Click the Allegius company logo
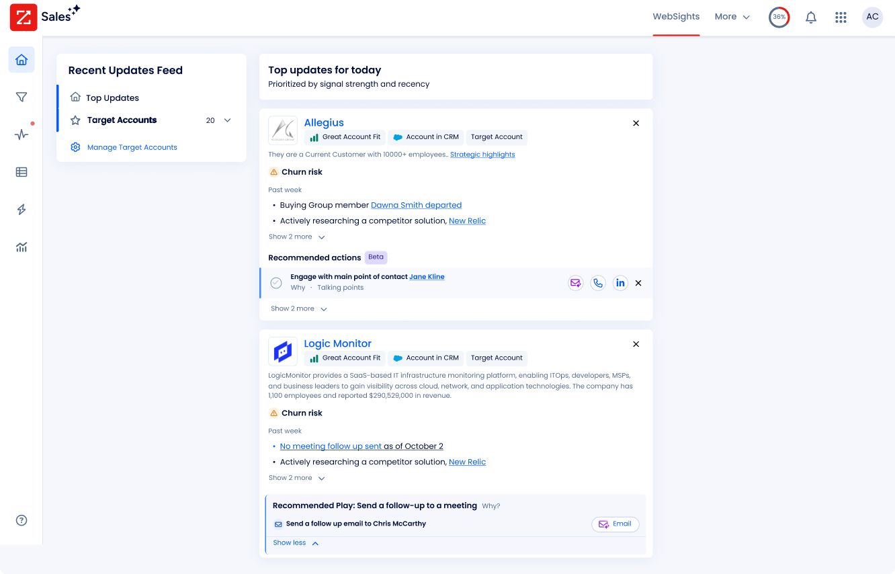The width and height of the screenshot is (895, 574). tap(283, 130)
